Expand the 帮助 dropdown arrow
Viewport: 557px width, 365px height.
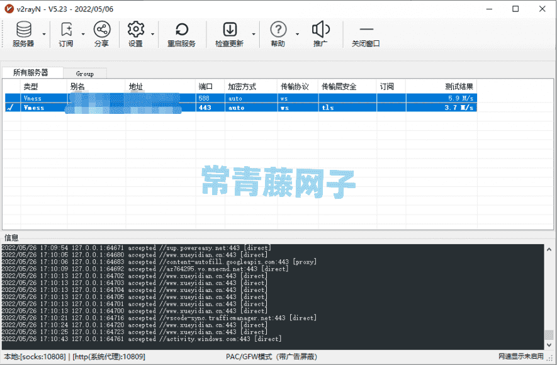(297, 34)
